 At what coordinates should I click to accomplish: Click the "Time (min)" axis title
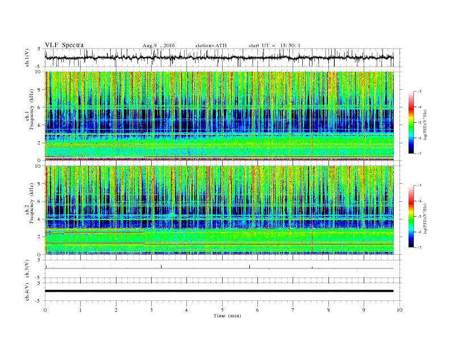[x=227, y=316]
